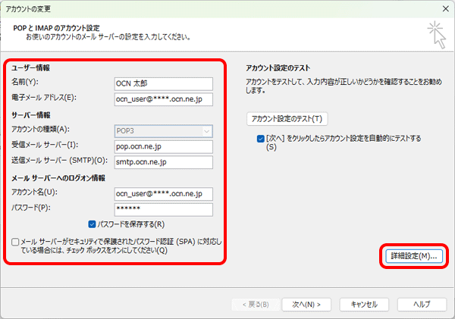Viewport: 455px width, 319px height.
Task: Toggle automatic account test on 次へ checkbox
Action: coord(262,139)
